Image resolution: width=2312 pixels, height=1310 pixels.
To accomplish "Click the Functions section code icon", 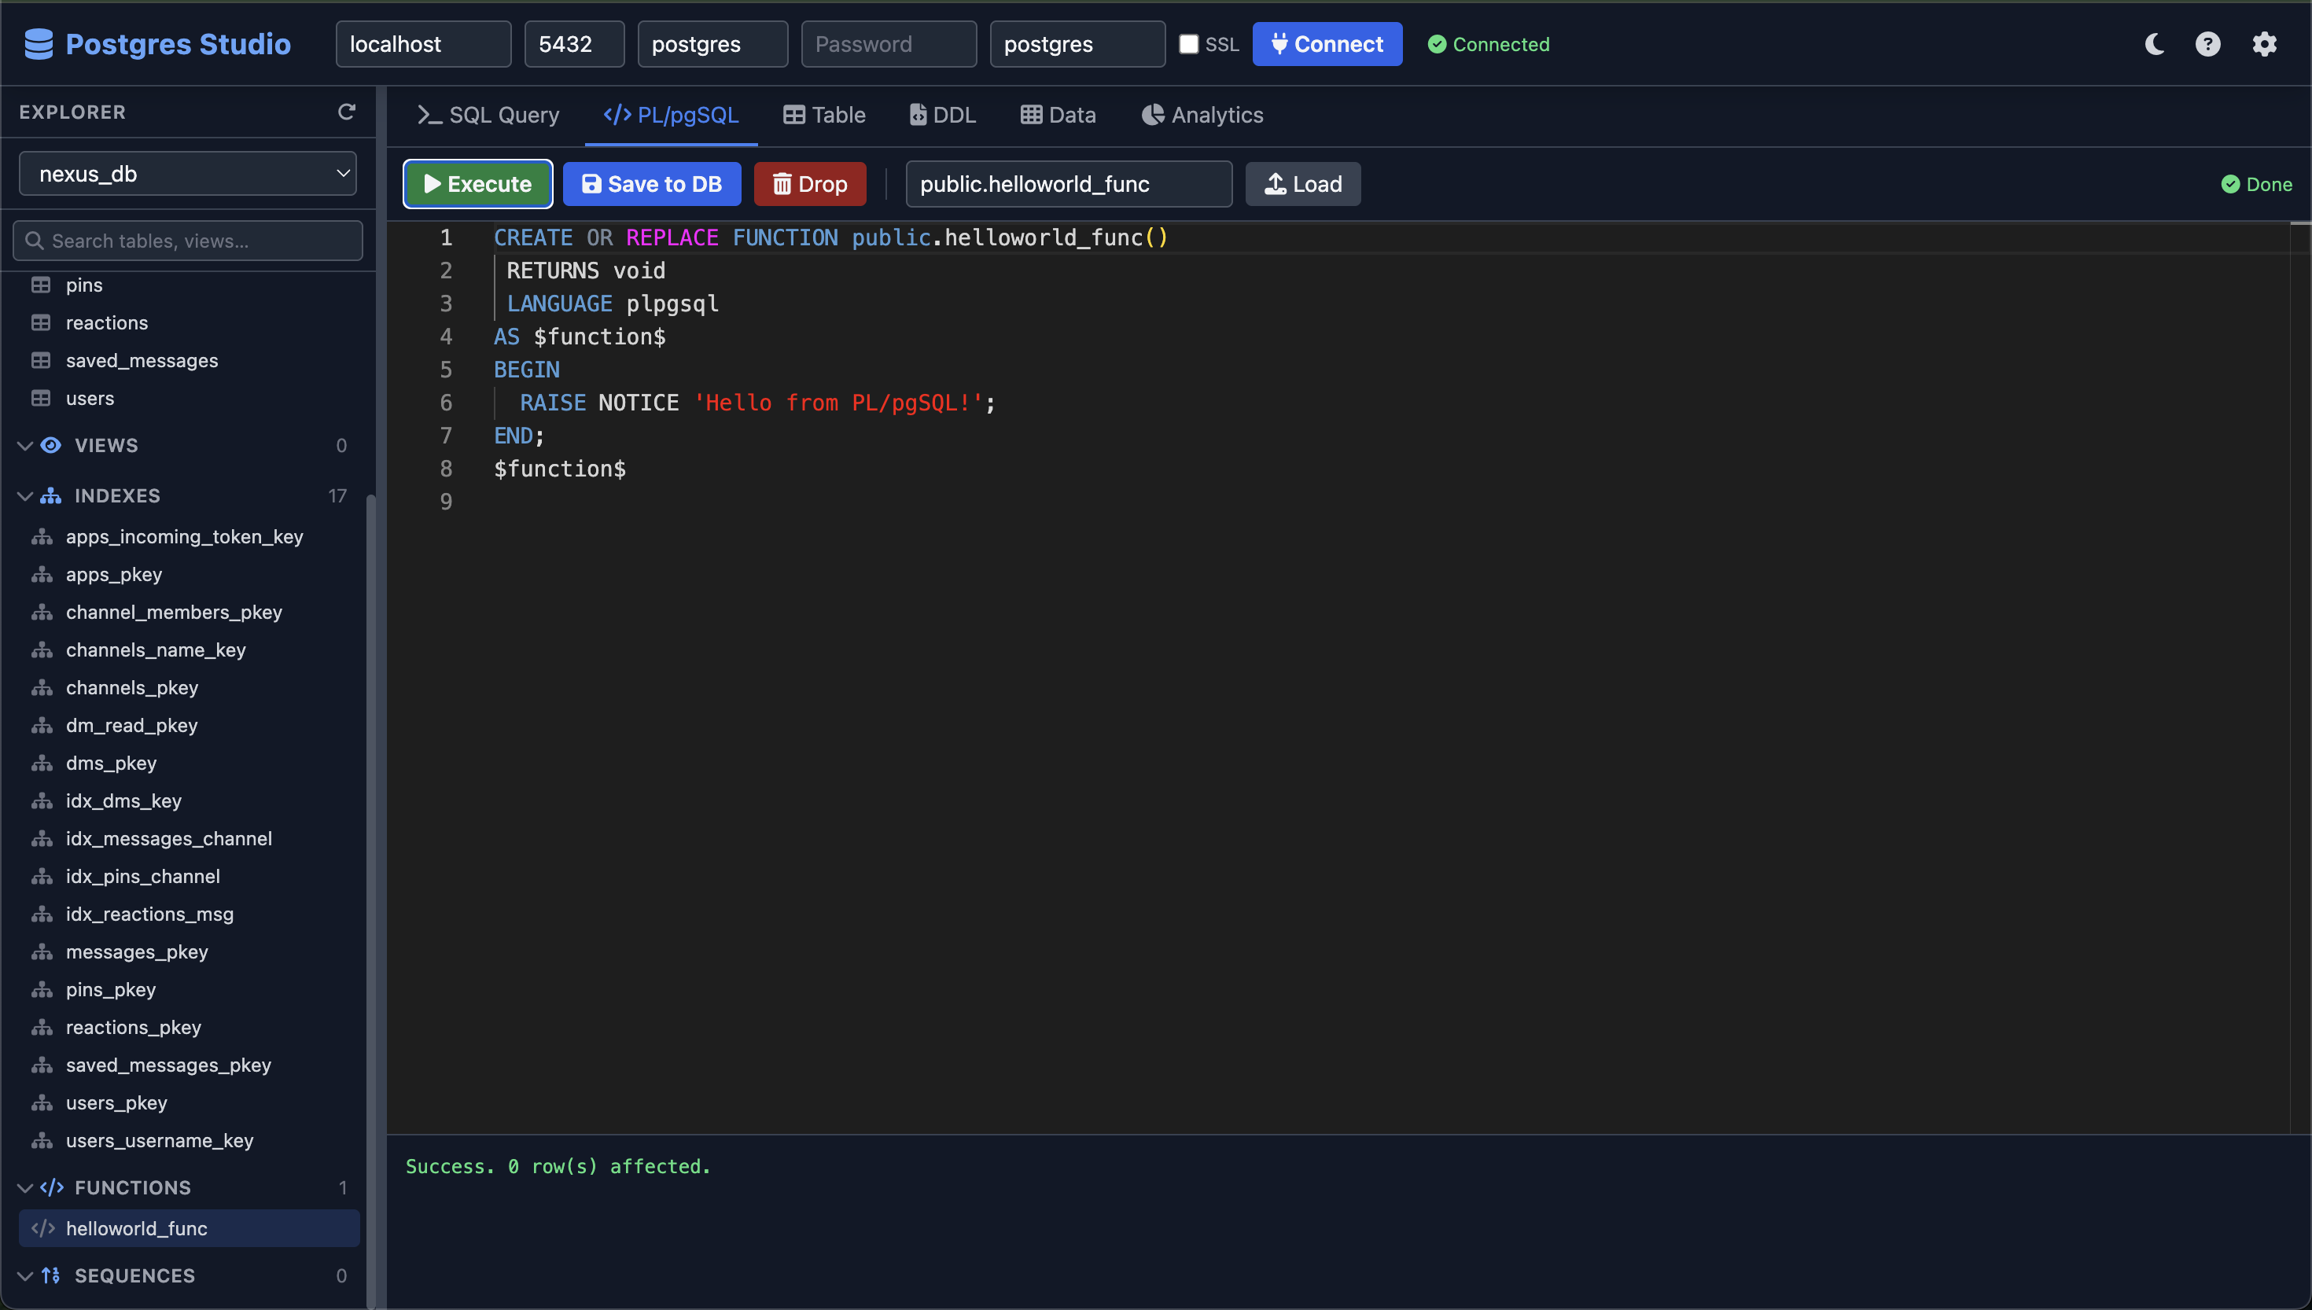I will coord(51,1187).
